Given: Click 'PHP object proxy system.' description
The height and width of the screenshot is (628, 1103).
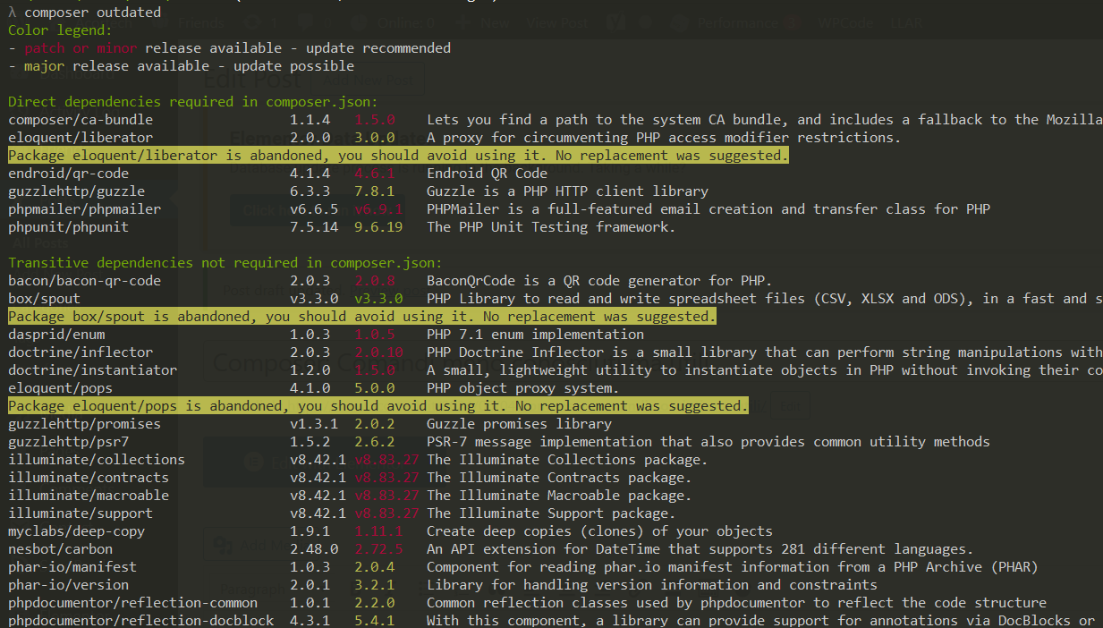Looking at the screenshot, I should pyautogui.click(x=523, y=388).
